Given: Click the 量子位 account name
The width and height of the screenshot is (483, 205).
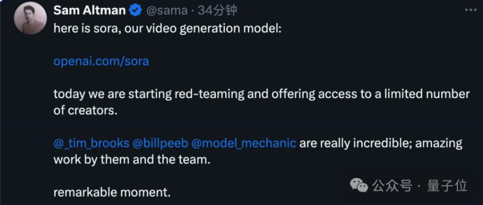Looking at the screenshot, I should [x=447, y=186].
